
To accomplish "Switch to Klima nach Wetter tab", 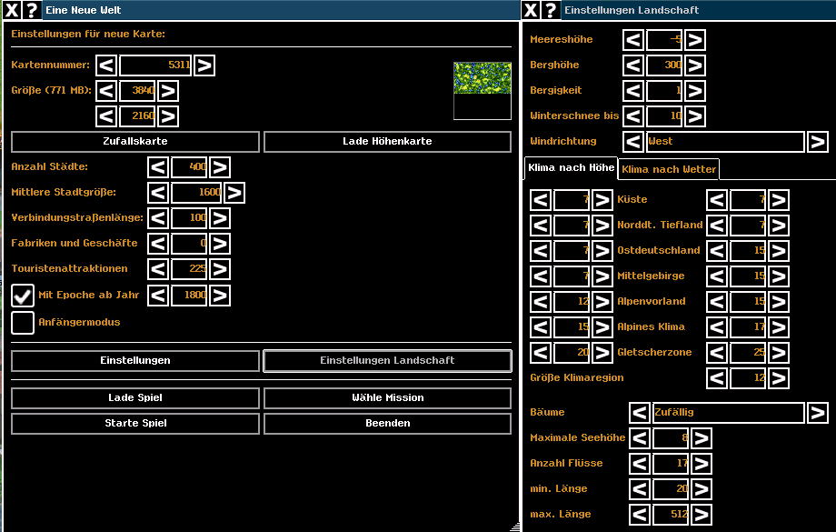I will coord(670,169).
